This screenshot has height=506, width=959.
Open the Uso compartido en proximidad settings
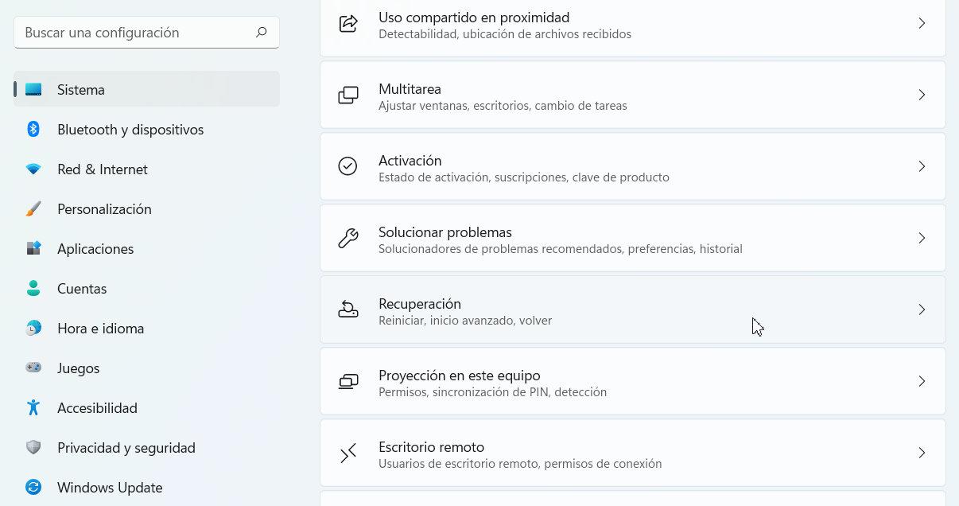tap(632, 24)
